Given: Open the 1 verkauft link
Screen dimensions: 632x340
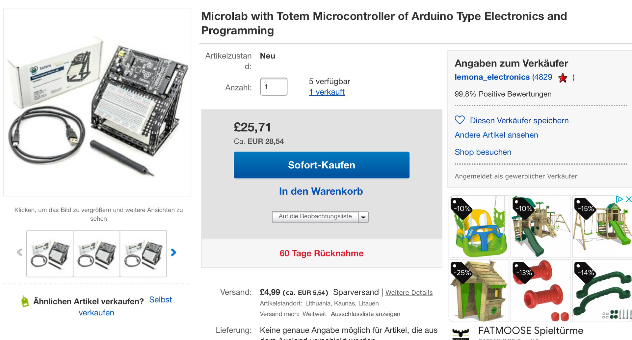Looking at the screenshot, I should tap(327, 92).
